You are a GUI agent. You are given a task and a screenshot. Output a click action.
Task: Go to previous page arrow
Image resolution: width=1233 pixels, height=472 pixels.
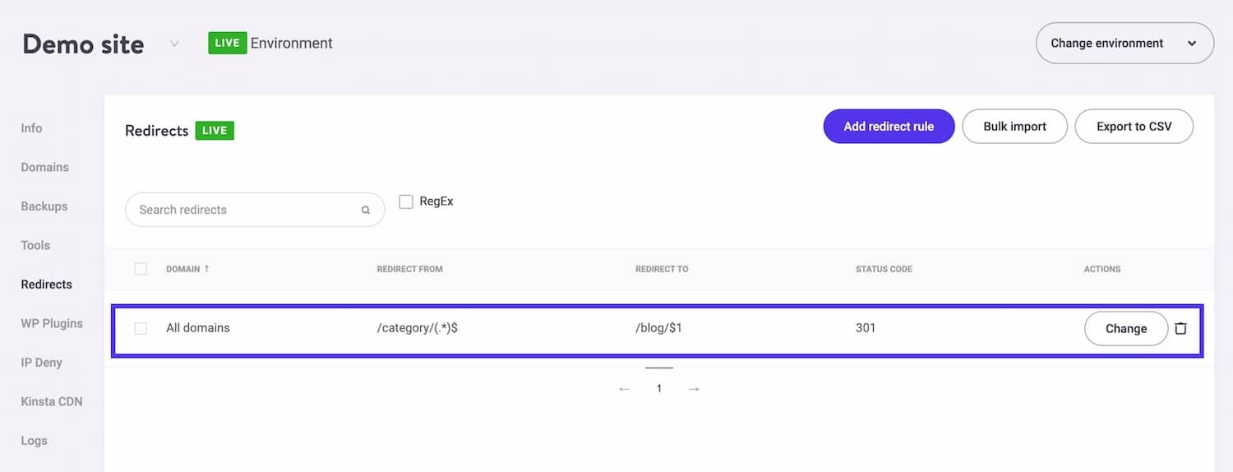point(624,388)
